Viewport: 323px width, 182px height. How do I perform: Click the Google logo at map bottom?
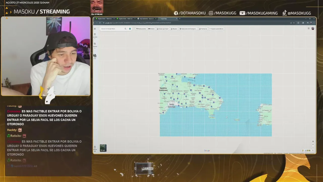click(207, 151)
